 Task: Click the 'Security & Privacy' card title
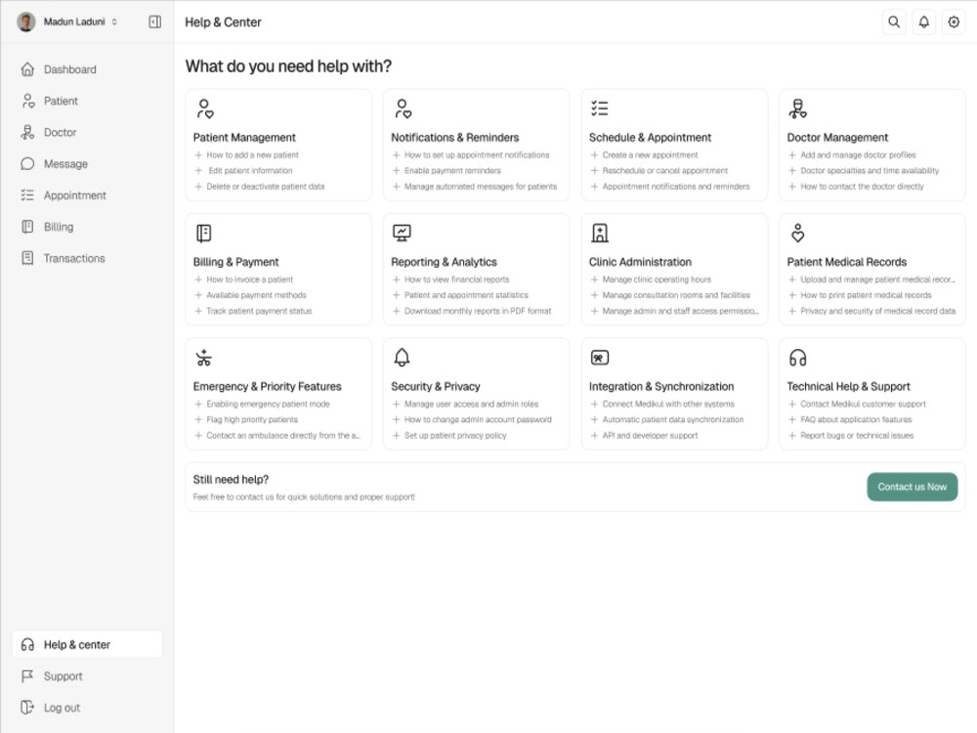436,386
